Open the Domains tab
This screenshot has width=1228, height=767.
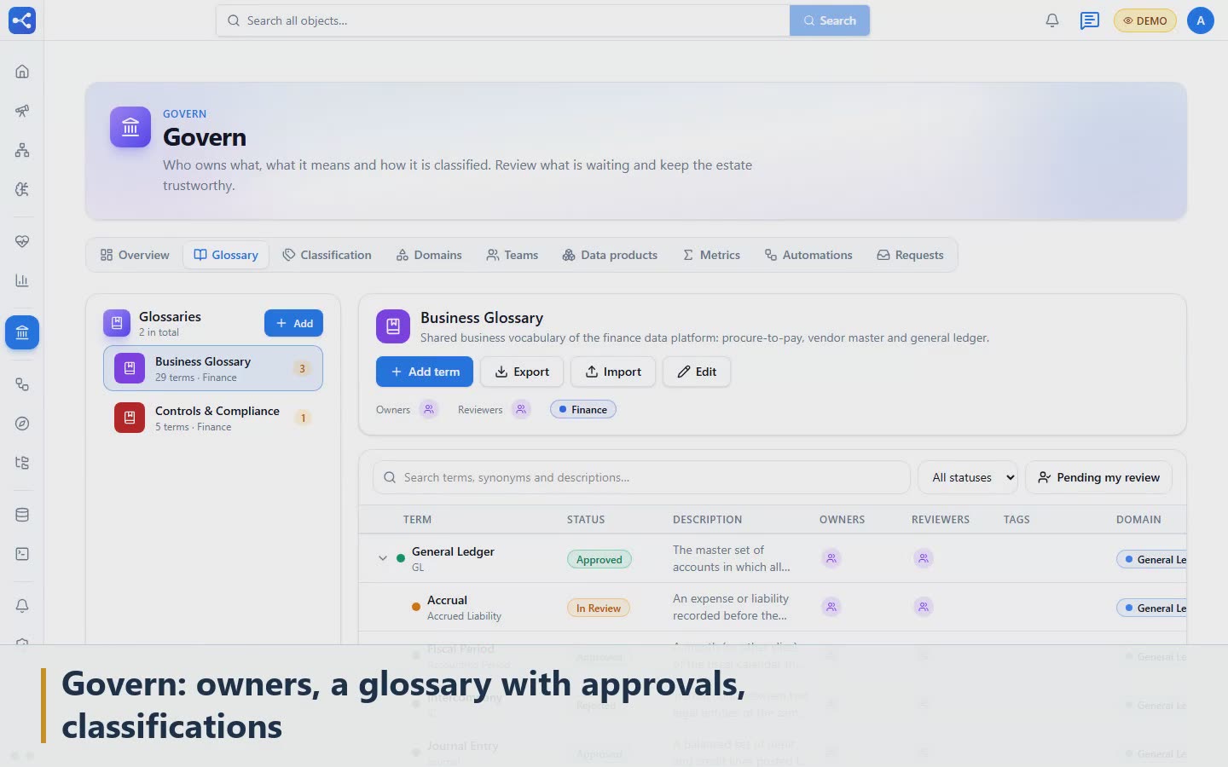pyautogui.click(x=429, y=255)
